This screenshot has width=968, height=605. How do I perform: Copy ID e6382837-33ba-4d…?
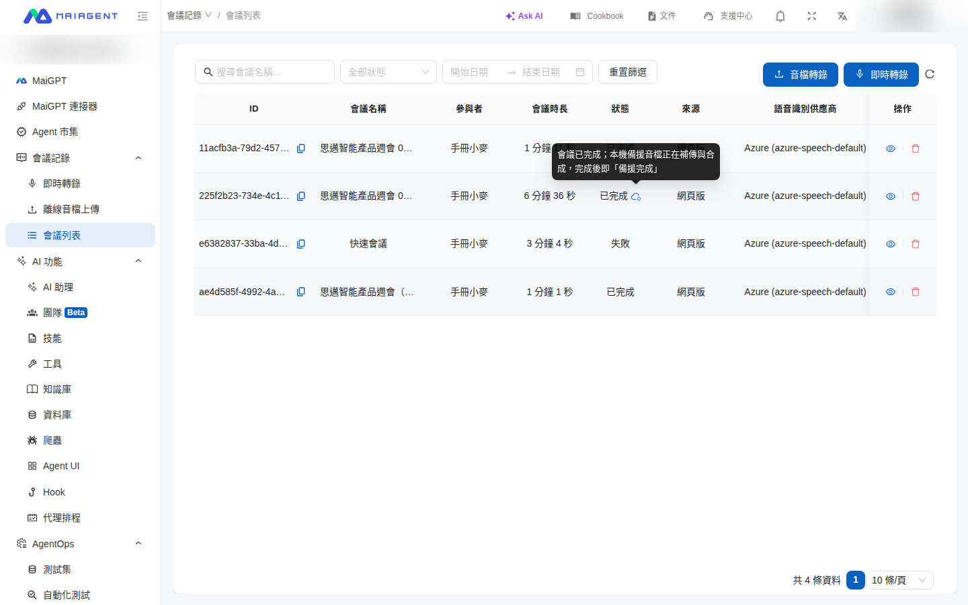(x=301, y=244)
